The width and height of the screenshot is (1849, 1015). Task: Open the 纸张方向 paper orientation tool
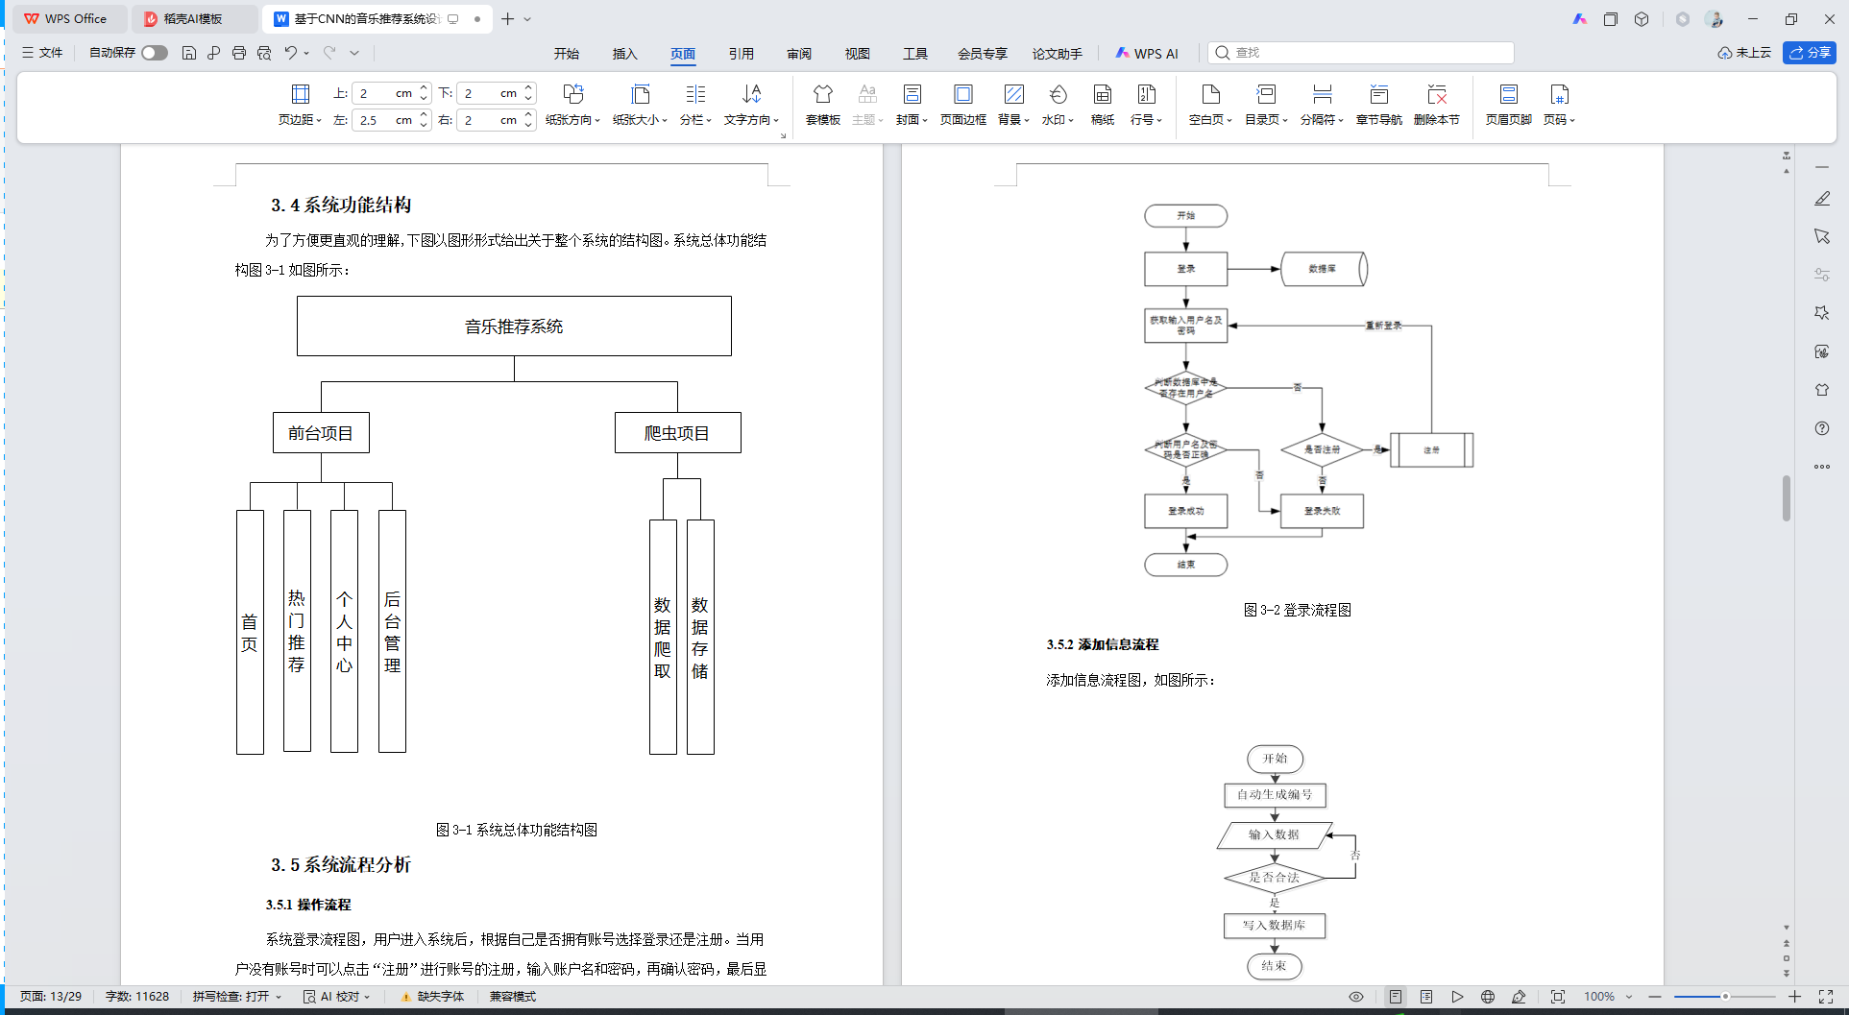(x=572, y=105)
